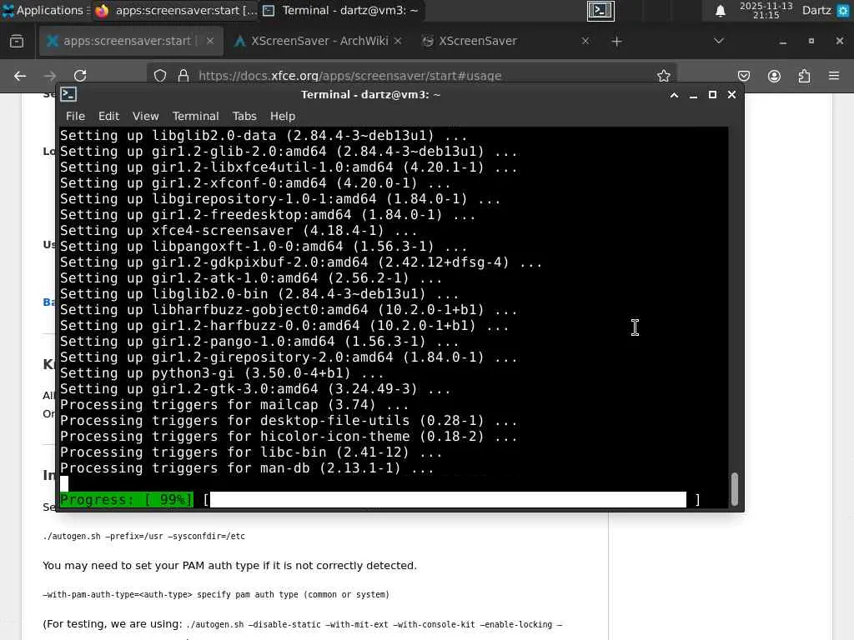Image resolution: width=854 pixels, height=640 pixels.
Task: Close the apps:screensaver:start browser tab
Action: pos(210,41)
